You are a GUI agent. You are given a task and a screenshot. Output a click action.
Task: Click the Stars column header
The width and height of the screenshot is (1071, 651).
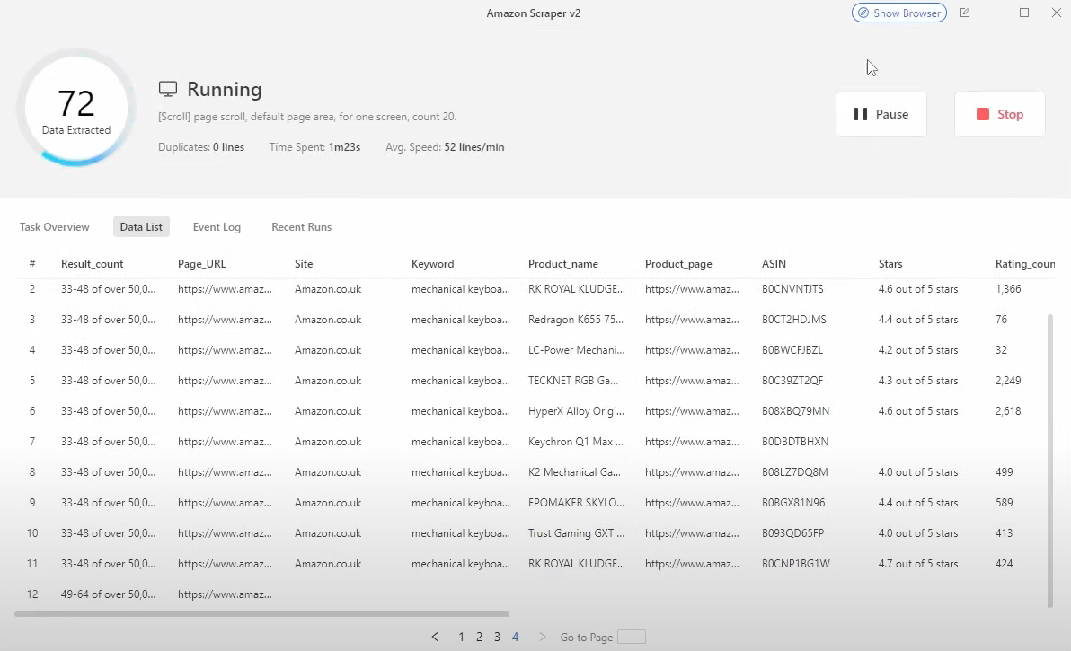tap(890, 263)
